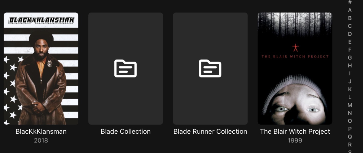Click the Blade Runner Collection title label
Image resolution: width=363 pixels, height=153 pixels.
pyautogui.click(x=210, y=132)
